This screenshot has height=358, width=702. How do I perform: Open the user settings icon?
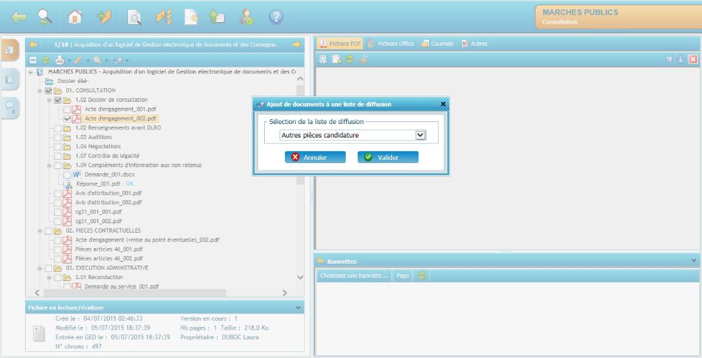click(247, 17)
